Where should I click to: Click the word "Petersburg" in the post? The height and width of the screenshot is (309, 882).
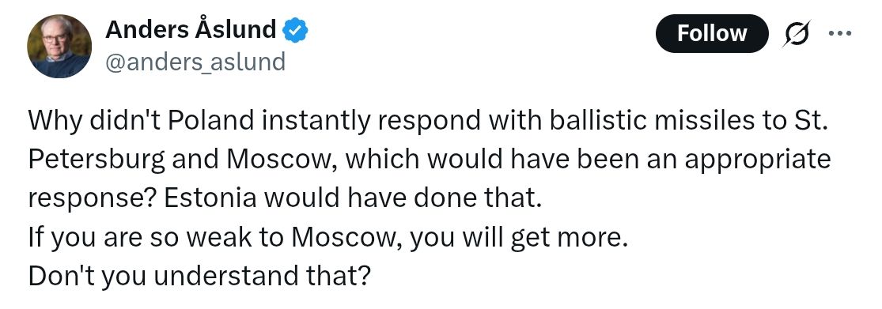point(96,160)
